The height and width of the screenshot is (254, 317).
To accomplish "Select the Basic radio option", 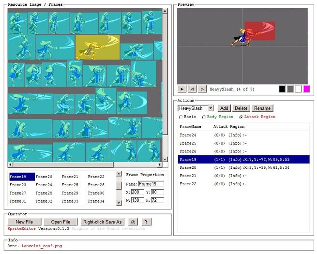I will click(x=181, y=117).
